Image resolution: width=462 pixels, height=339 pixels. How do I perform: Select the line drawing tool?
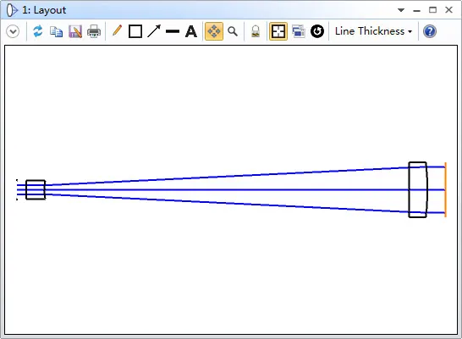click(x=173, y=31)
